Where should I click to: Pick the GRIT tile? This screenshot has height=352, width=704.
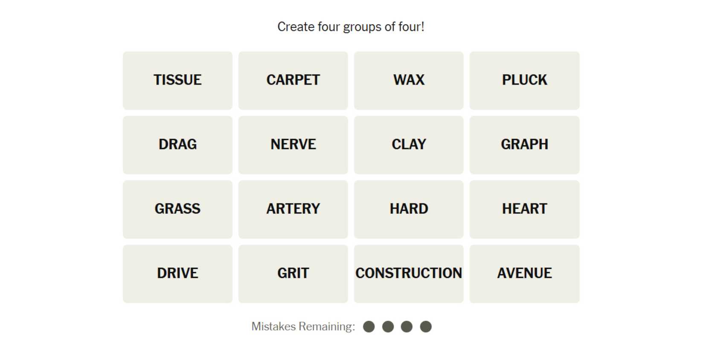point(293,273)
